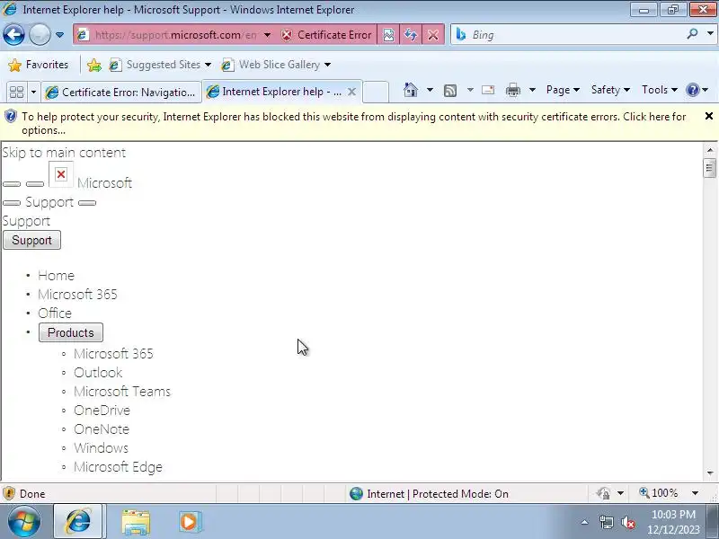This screenshot has height=539, width=719.
Task: Launch Windows Media Player from taskbar
Action: (190, 522)
